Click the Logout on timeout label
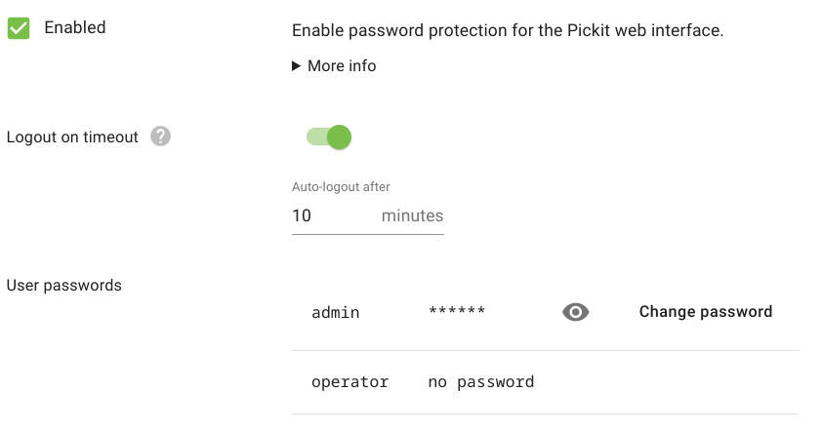The image size is (822, 430). pyautogui.click(x=73, y=137)
